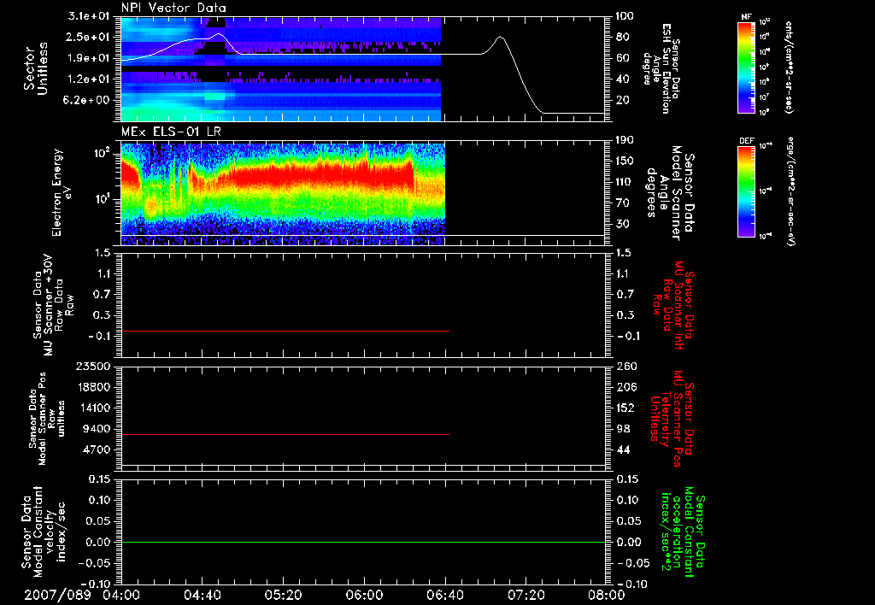The height and width of the screenshot is (605, 875).
Task: Click the 23500 scanner position tick label
Action: click(94, 367)
